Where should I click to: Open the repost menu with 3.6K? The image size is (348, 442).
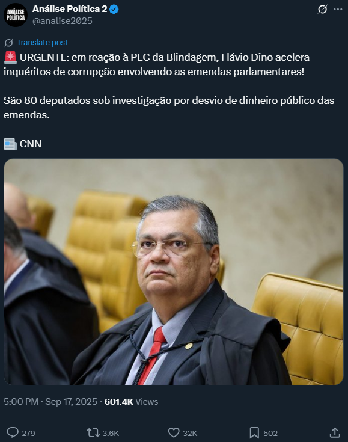[x=103, y=433]
